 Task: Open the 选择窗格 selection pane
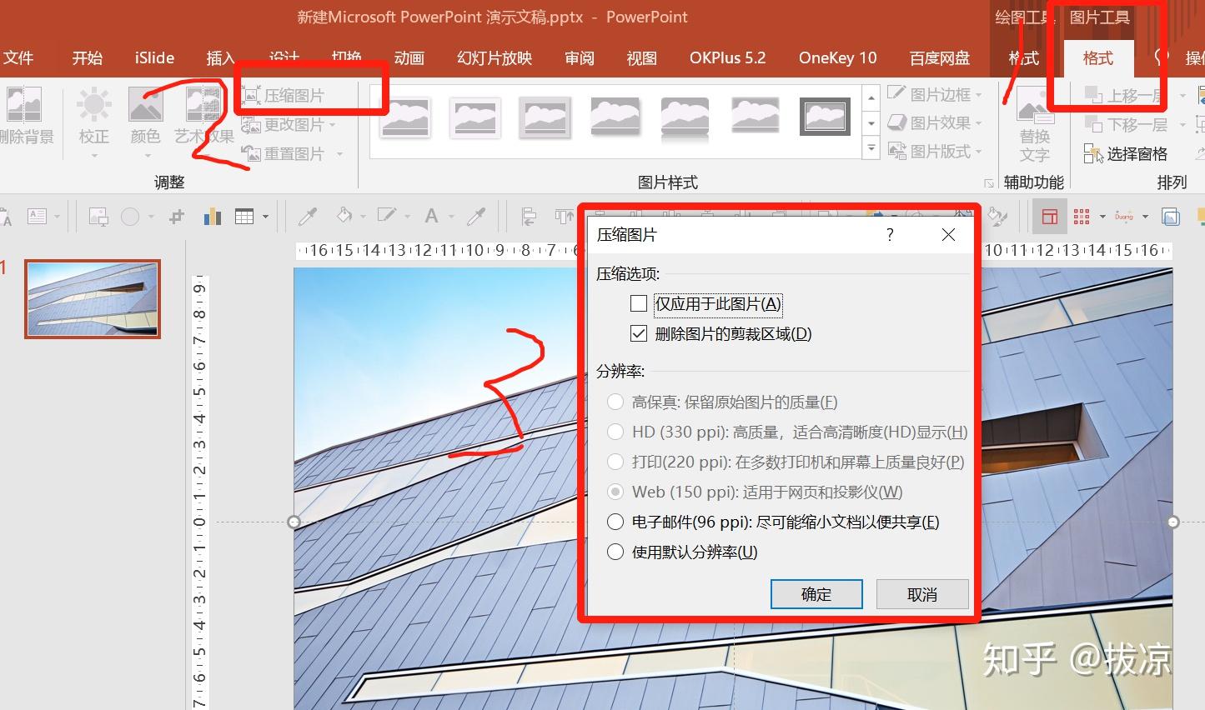[1126, 154]
